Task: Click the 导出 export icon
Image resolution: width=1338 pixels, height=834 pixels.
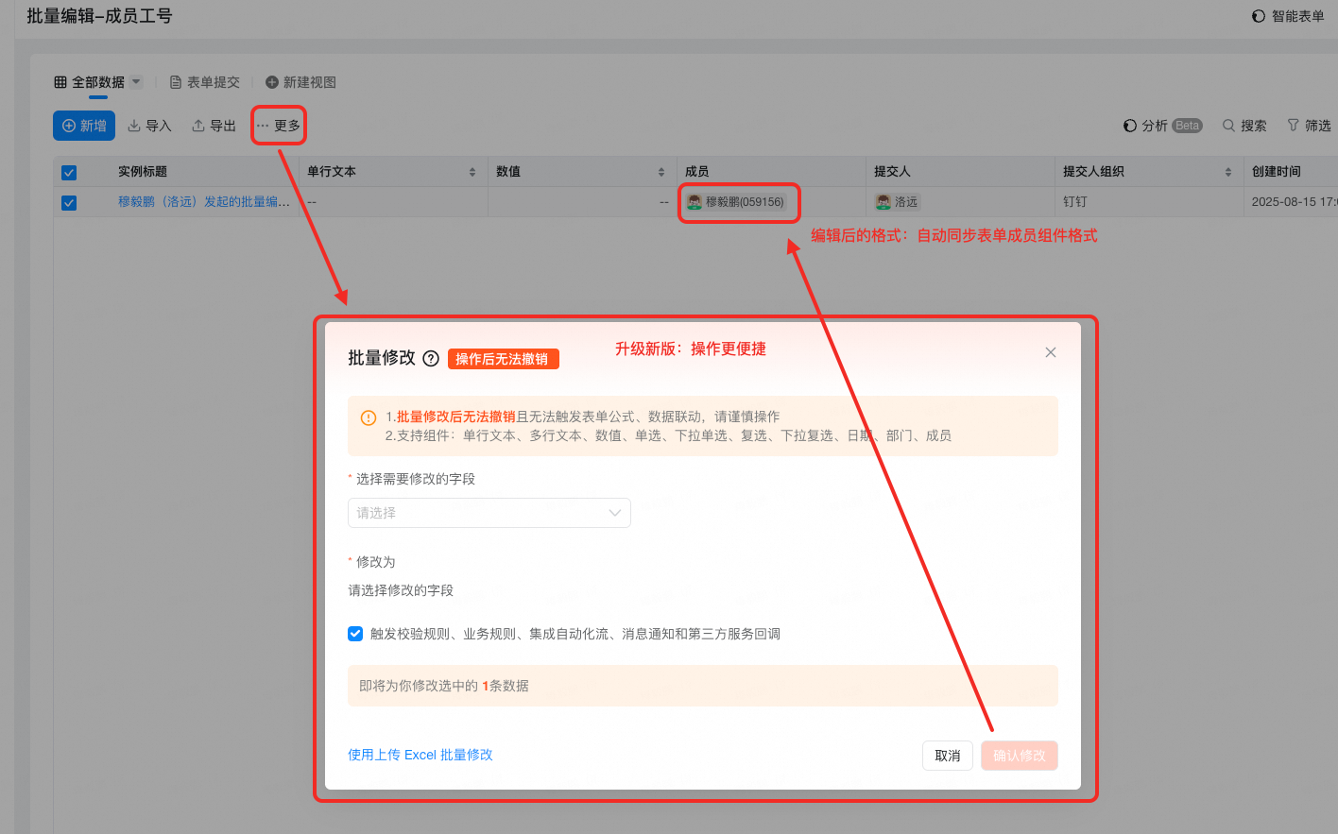Action: (198, 126)
